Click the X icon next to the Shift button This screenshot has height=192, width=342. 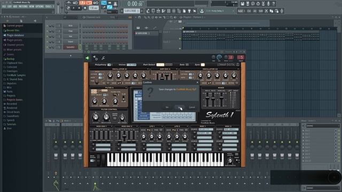[266, 11]
